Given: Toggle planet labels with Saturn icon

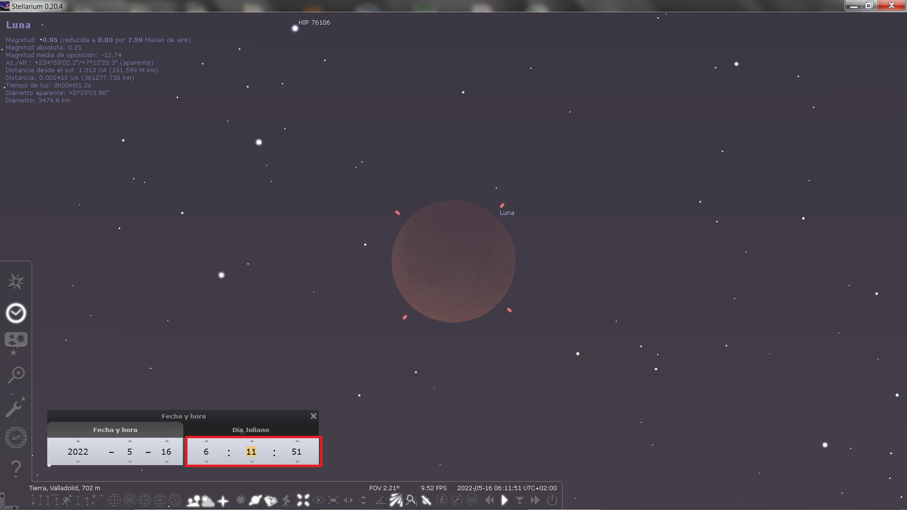Looking at the screenshot, I should pos(256,501).
